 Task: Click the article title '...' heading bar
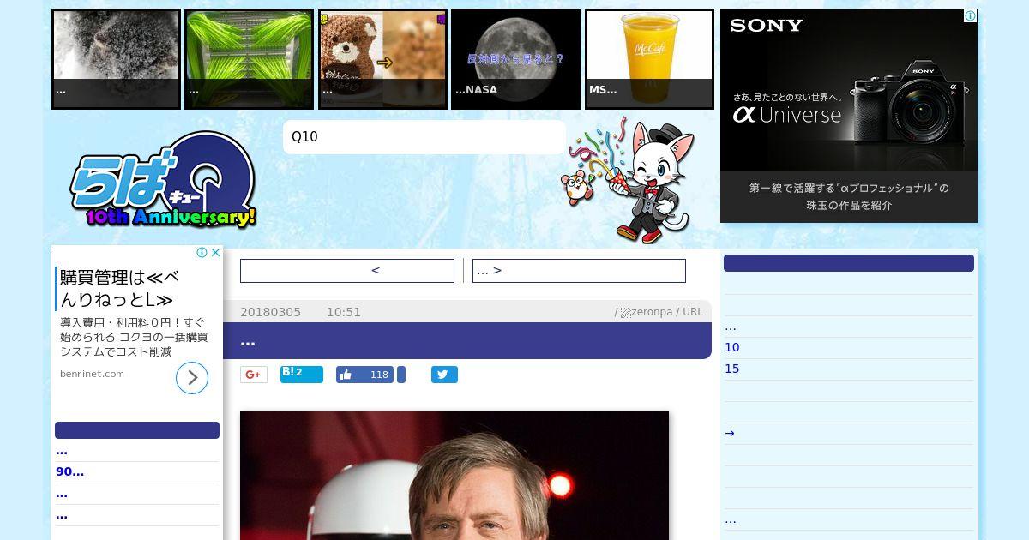click(467, 340)
